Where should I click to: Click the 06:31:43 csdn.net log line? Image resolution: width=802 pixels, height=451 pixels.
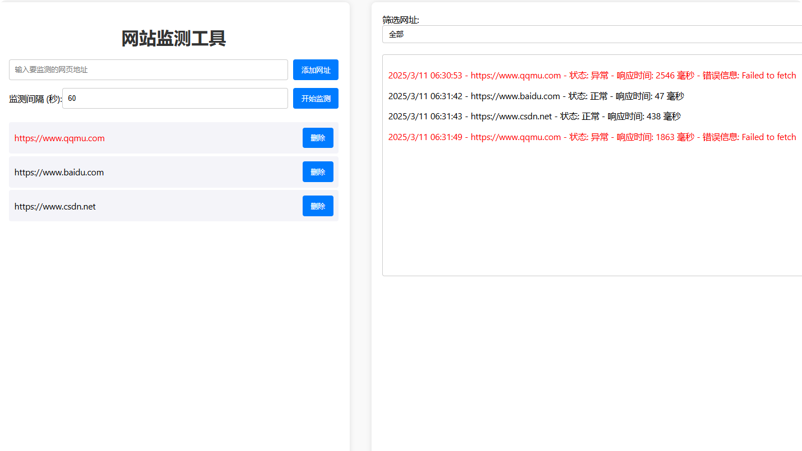(534, 117)
